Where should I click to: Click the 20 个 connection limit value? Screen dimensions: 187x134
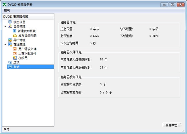[103, 59]
